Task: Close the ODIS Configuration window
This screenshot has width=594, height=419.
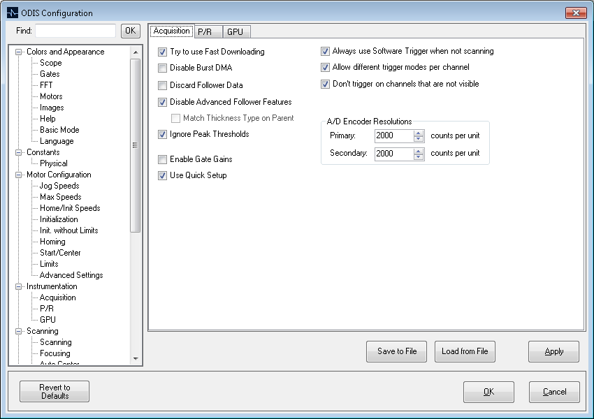Action: [575, 13]
